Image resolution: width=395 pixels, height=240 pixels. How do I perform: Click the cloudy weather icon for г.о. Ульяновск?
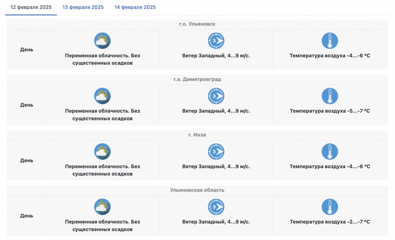tap(102, 41)
